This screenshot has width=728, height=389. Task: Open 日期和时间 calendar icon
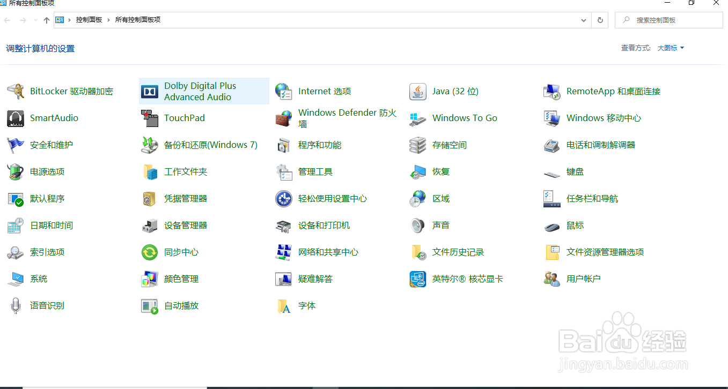click(x=16, y=226)
